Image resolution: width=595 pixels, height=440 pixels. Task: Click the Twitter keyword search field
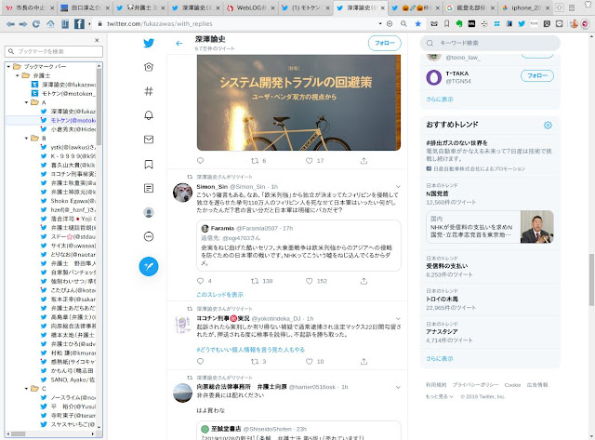pos(490,43)
